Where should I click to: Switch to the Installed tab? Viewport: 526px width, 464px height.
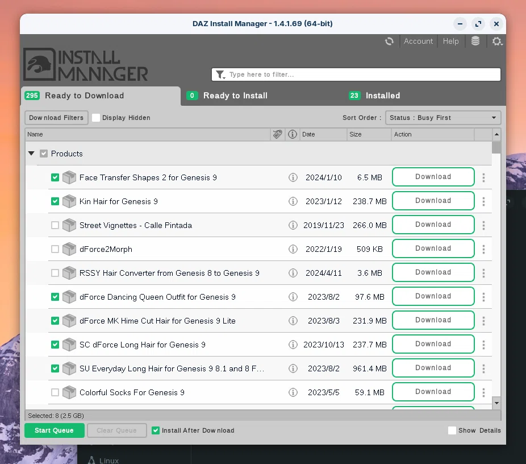point(374,96)
